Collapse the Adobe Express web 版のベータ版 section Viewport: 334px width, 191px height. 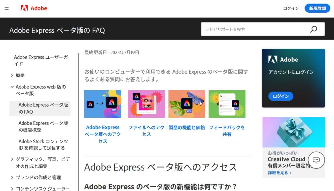coord(12,87)
